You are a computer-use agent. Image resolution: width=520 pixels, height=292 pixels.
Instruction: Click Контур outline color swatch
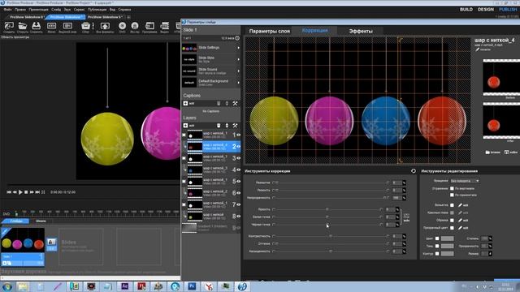point(447,254)
